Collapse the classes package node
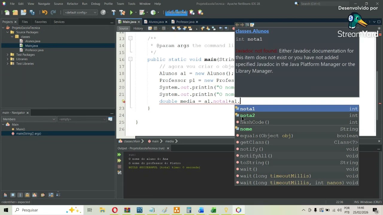This screenshot has height=215, width=383. [12, 37]
